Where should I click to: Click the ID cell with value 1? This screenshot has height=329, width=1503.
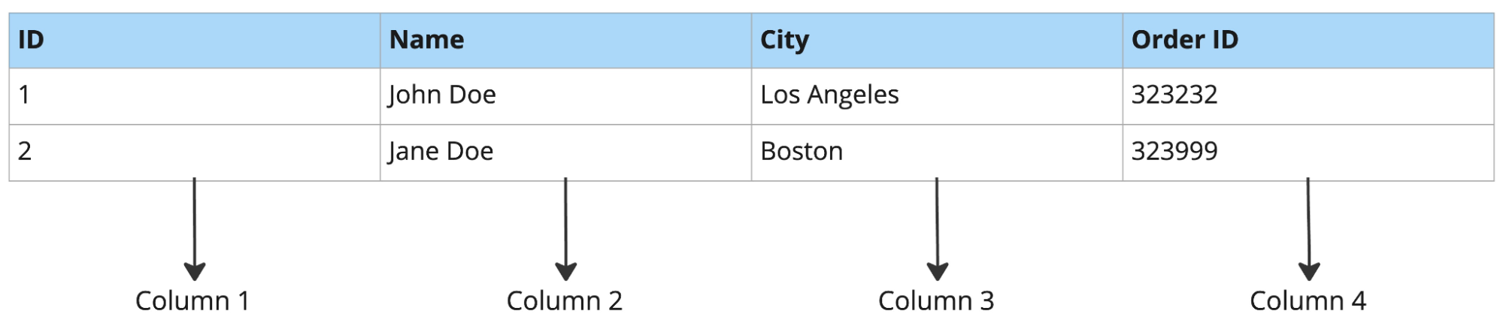(x=194, y=95)
